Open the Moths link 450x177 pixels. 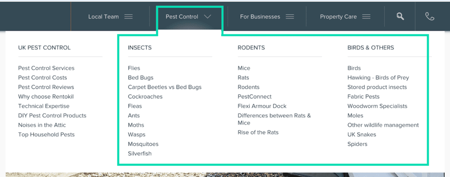136,125
